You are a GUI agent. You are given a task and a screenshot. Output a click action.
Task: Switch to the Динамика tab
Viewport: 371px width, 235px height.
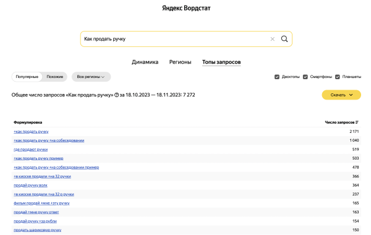coord(145,62)
